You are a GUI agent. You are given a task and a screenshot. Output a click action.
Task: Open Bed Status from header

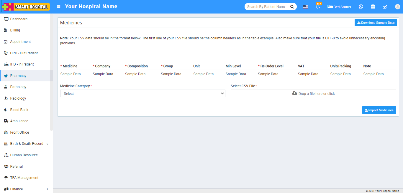point(339,7)
